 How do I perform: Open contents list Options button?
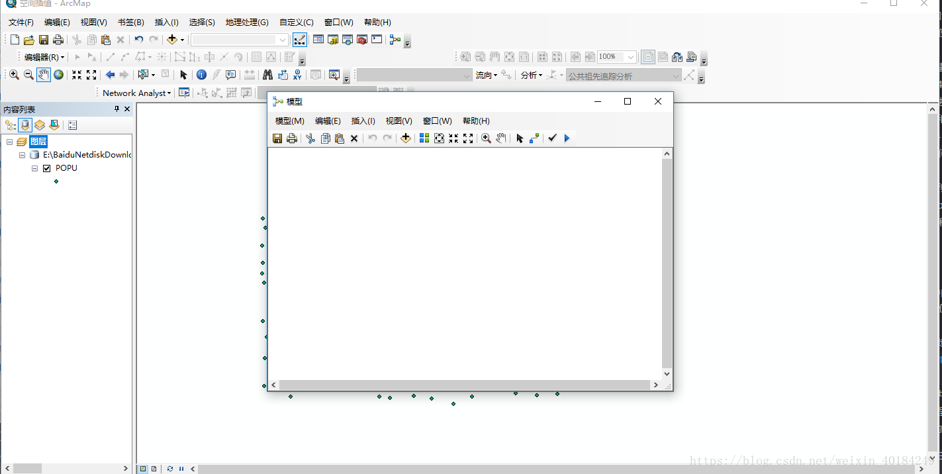click(x=72, y=124)
